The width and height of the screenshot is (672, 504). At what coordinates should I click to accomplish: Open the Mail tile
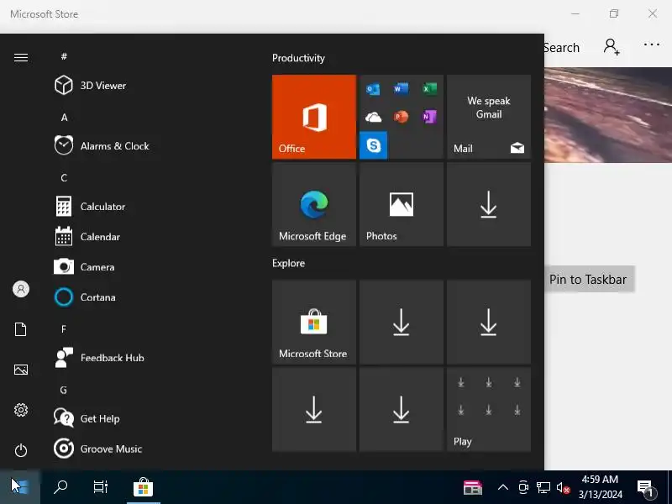(x=489, y=117)
